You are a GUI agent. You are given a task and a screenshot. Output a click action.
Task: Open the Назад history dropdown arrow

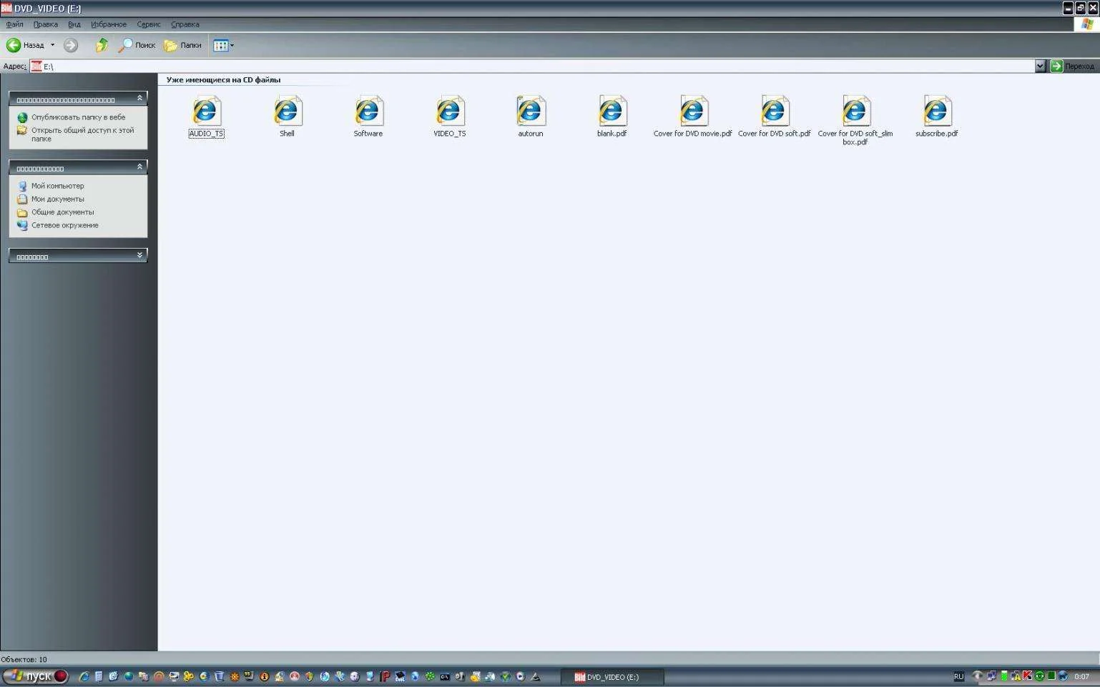click(52, 45)
